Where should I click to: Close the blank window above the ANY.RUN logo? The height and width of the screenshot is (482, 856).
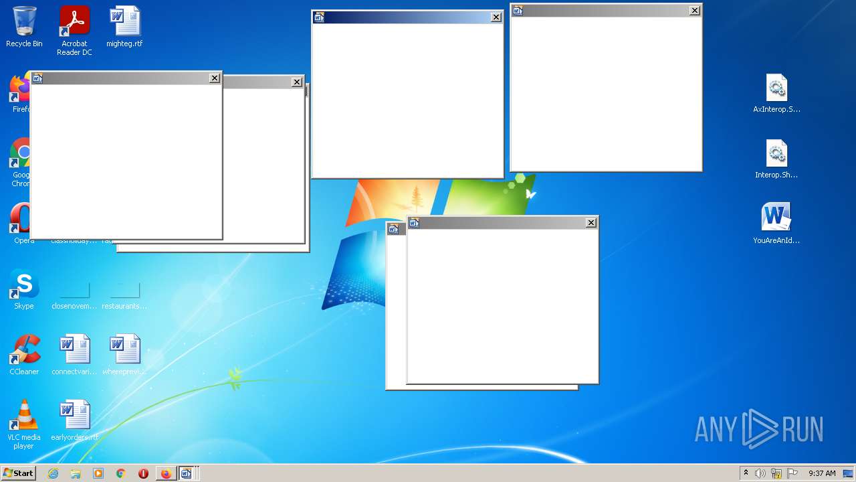591,223
